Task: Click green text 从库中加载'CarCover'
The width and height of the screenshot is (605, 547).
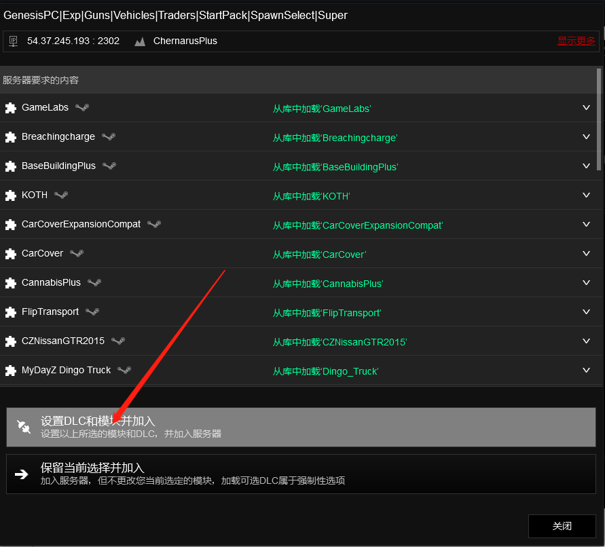Action: click(320, 254)
